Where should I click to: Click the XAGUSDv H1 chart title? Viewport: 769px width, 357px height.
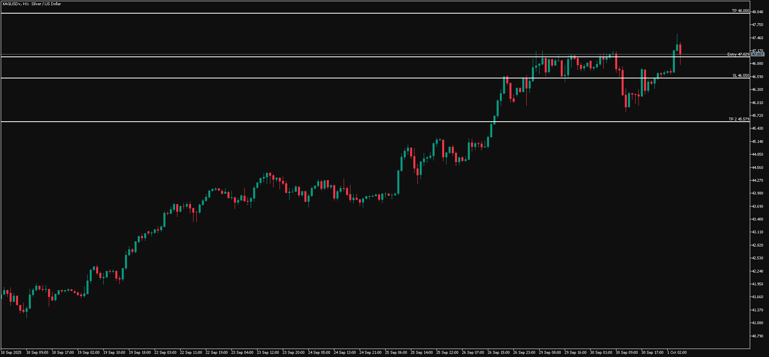coord(32,4)
